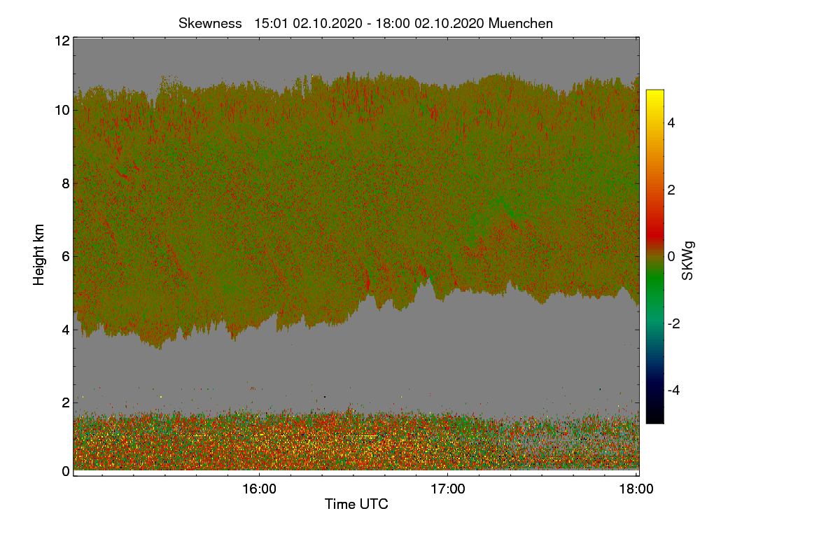Click the colorbar tick label 0
Screen dimensions: 840x560
click(x=672, y=257)
